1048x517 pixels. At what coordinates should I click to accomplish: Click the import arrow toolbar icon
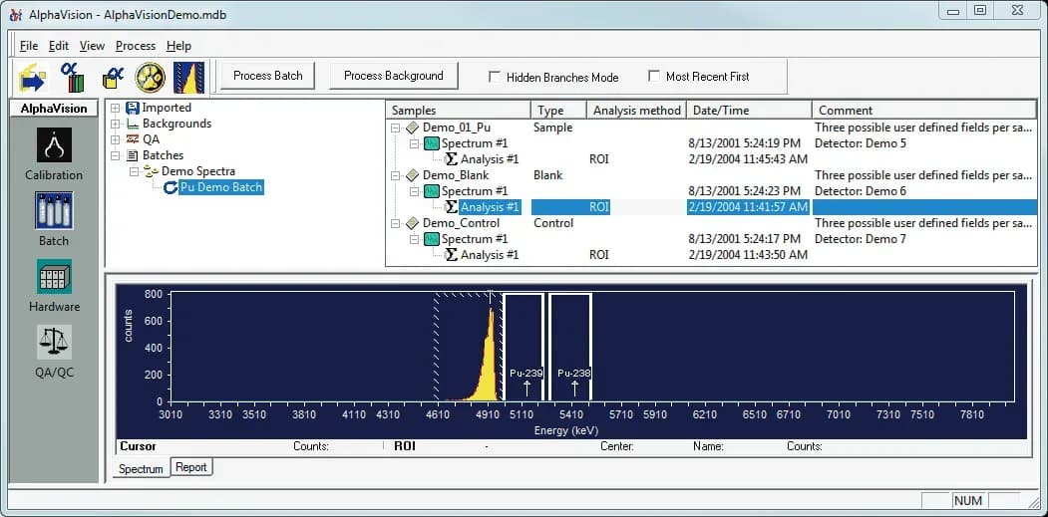pyautogui.click(x=31, y=77)
